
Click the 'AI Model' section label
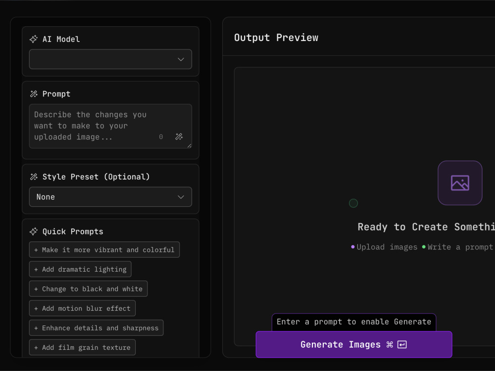coord(61,39)
